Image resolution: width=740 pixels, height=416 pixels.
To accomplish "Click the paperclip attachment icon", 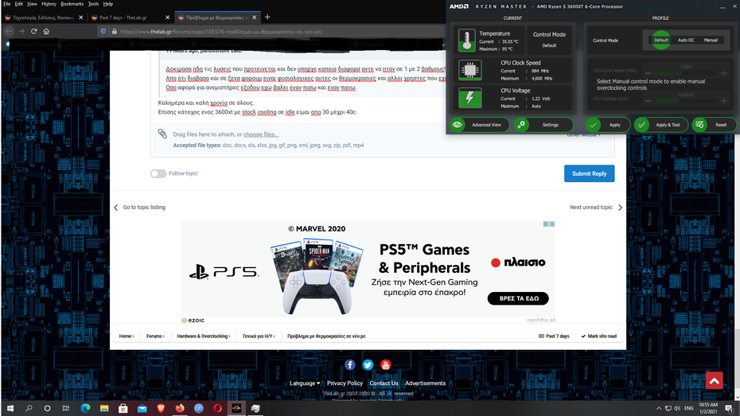I will coord(162,134).
